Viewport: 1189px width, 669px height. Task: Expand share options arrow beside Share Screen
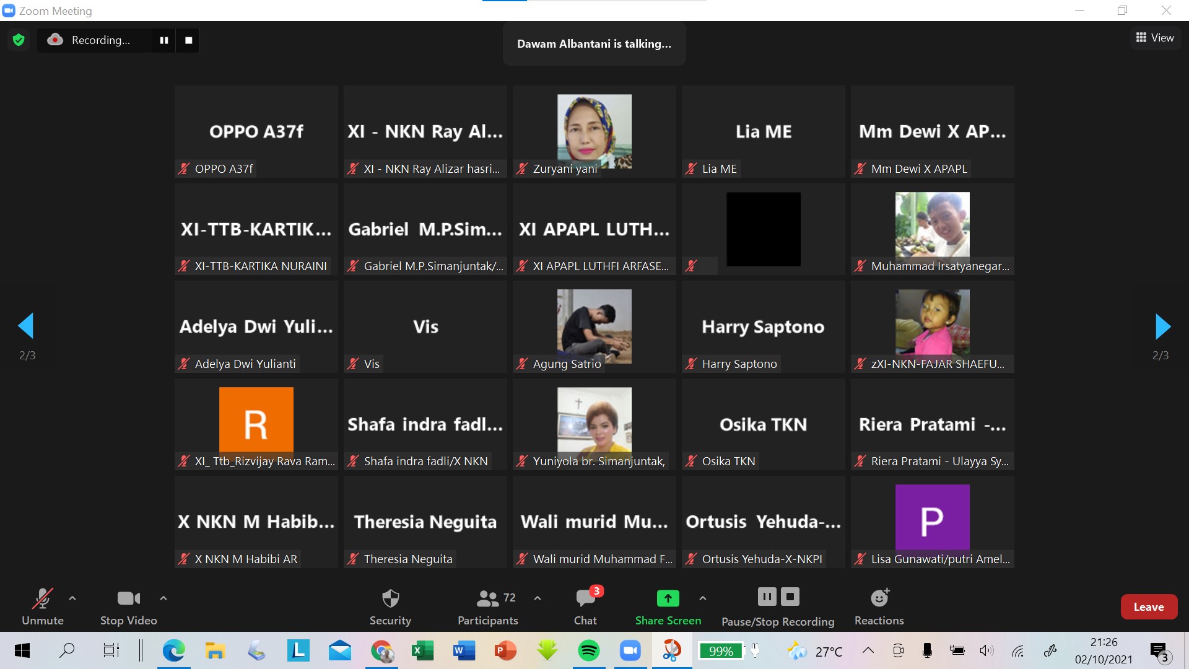click(x=702, y=598)
